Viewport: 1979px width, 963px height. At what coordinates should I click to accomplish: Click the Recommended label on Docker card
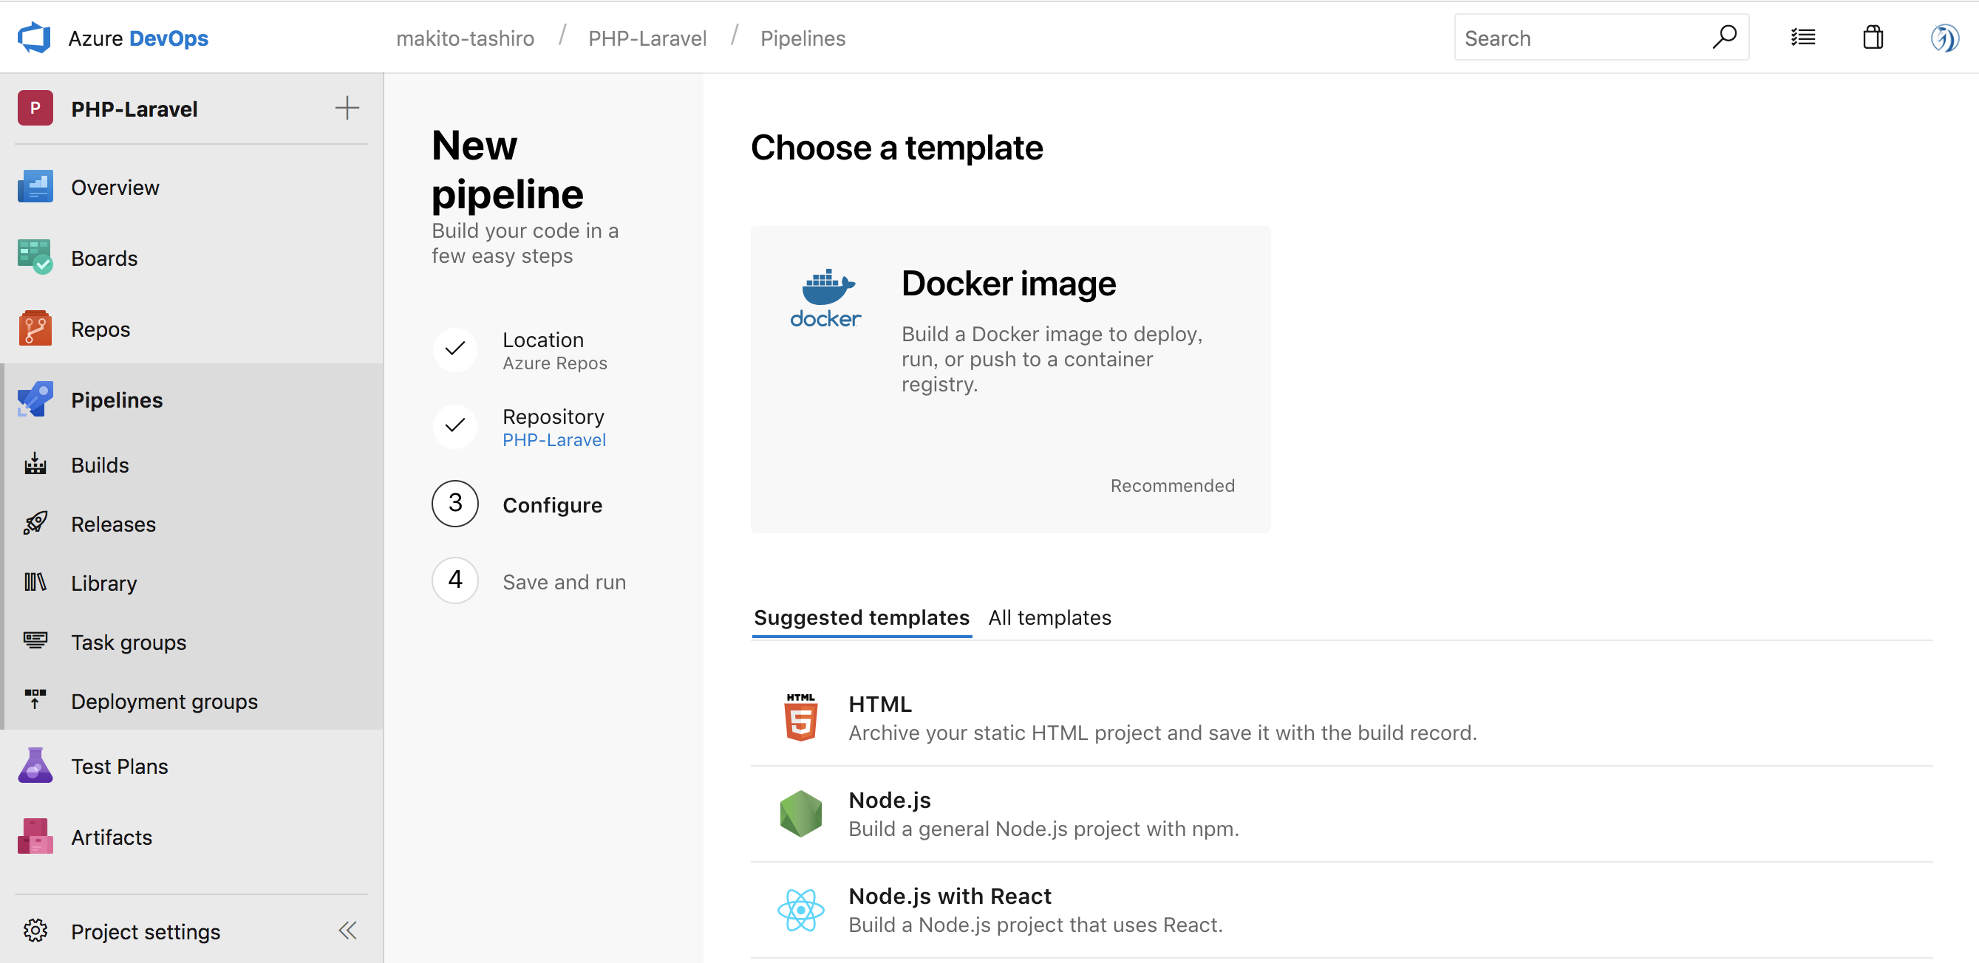pos(1172,485)
